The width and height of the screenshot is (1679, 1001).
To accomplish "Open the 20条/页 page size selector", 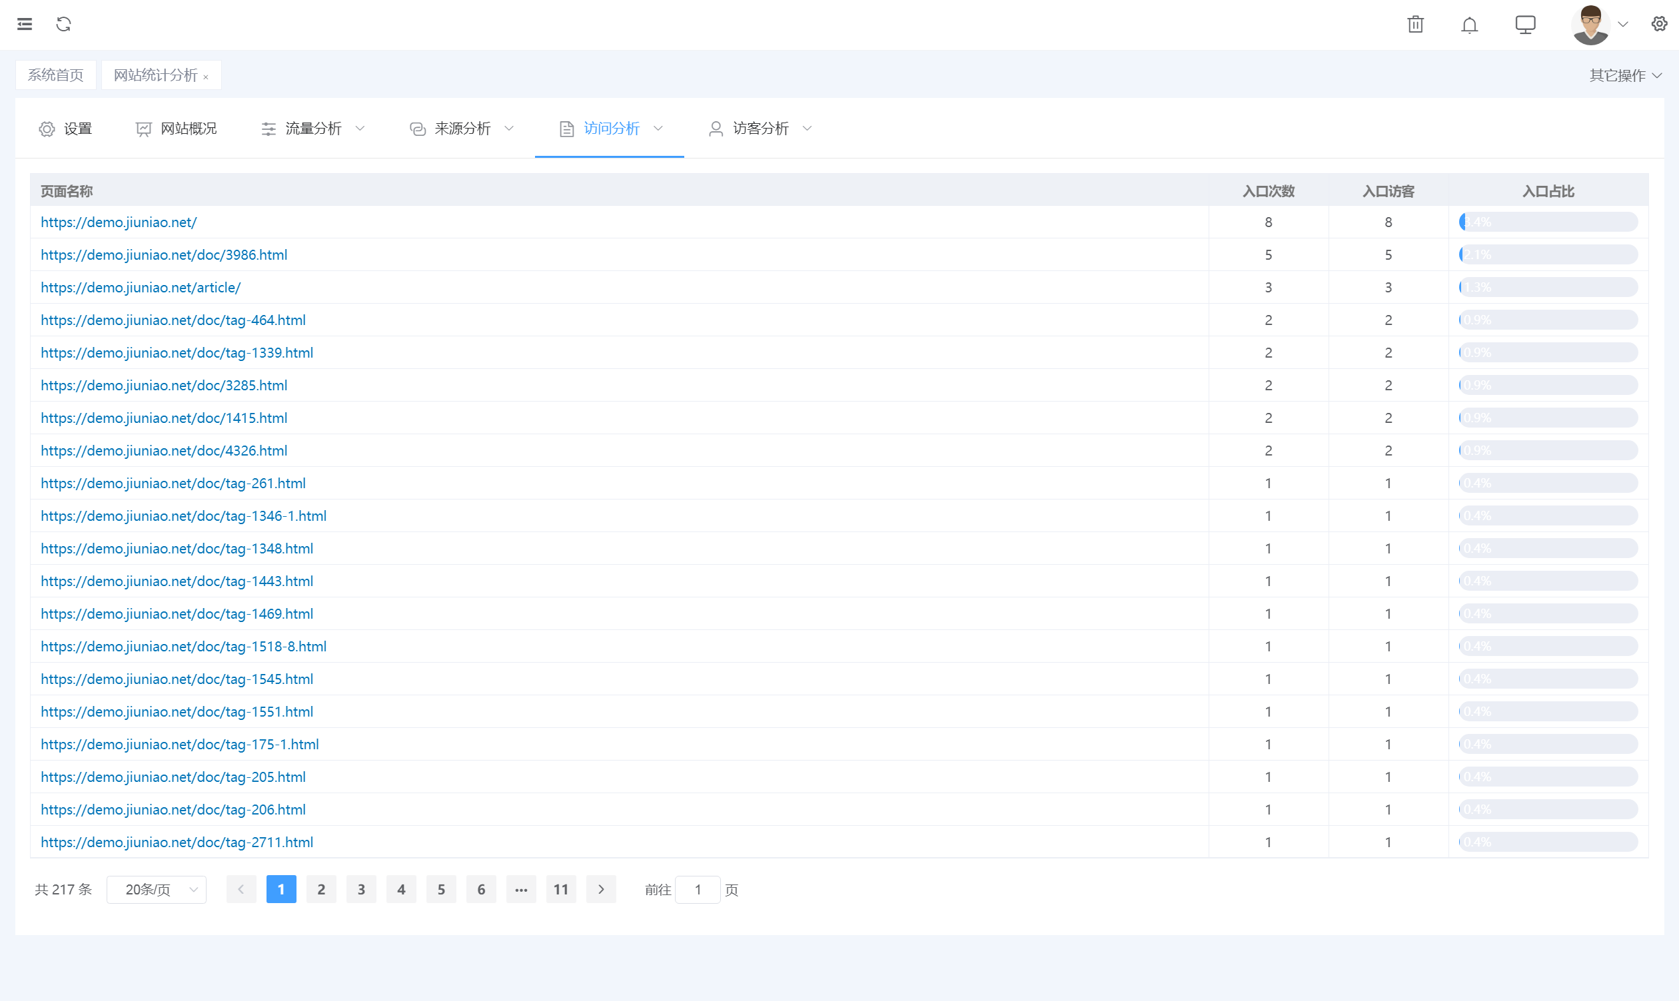I will pos(157,889).
